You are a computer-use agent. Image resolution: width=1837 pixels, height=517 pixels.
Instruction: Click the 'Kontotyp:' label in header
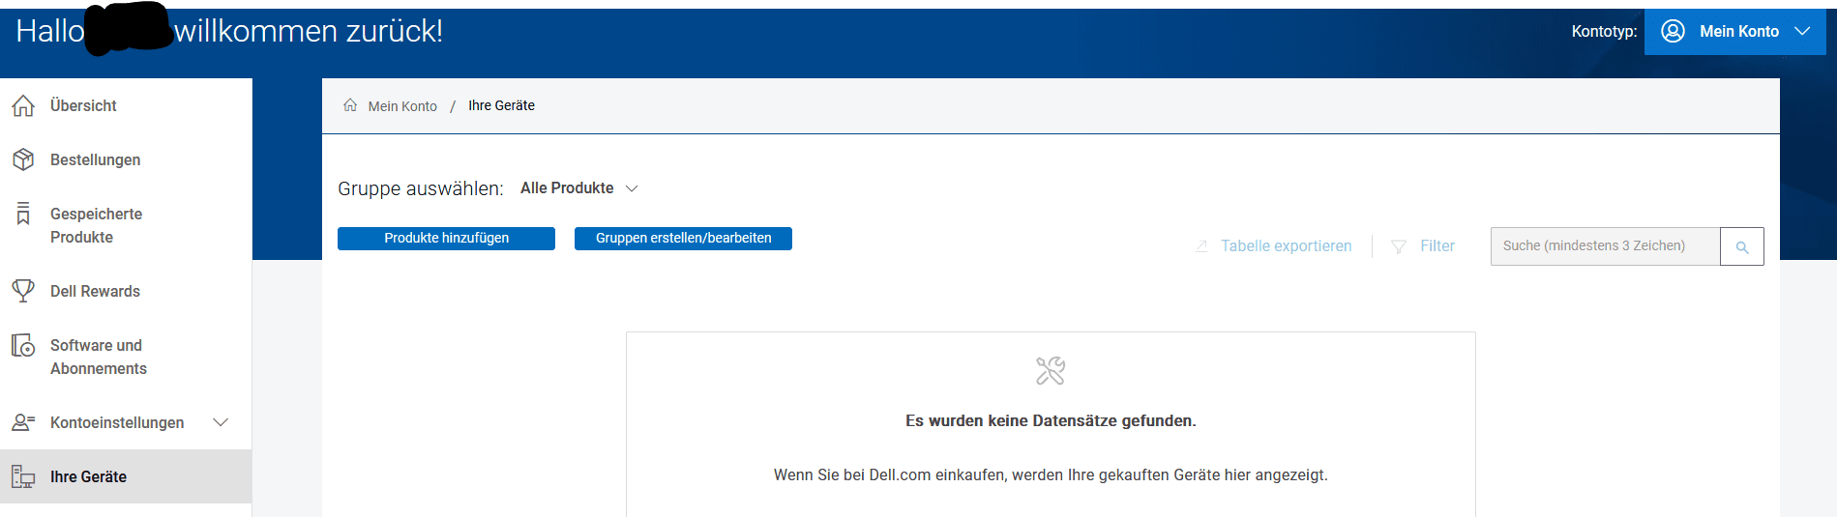1604,31
